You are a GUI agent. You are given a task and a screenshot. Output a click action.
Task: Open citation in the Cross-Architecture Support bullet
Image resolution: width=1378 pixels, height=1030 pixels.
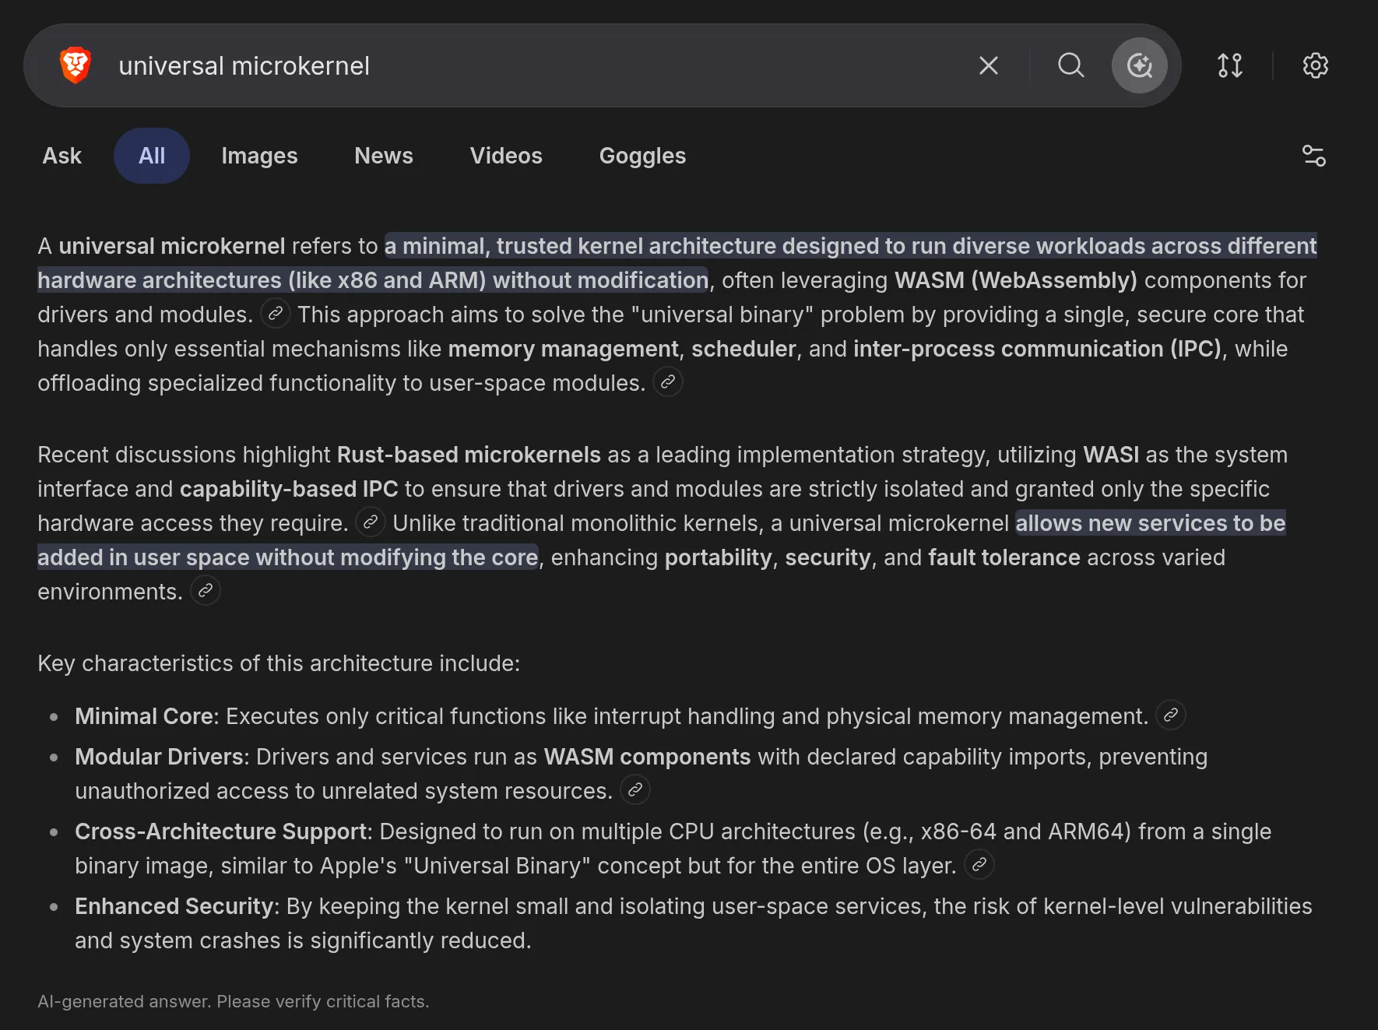979,864
